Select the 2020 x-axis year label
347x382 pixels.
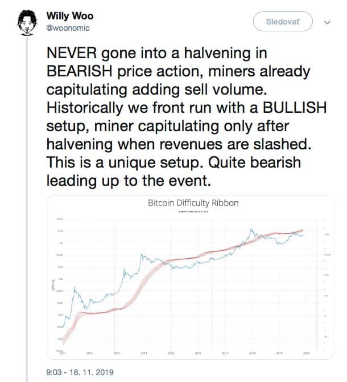click(x=307, y=353)
